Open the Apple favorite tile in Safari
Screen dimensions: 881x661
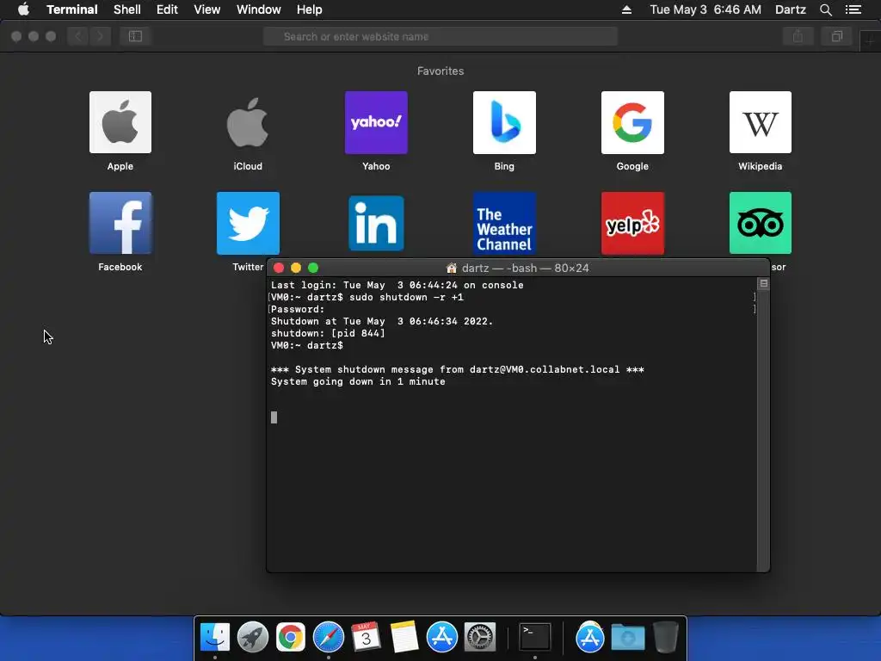click(120, 122)
